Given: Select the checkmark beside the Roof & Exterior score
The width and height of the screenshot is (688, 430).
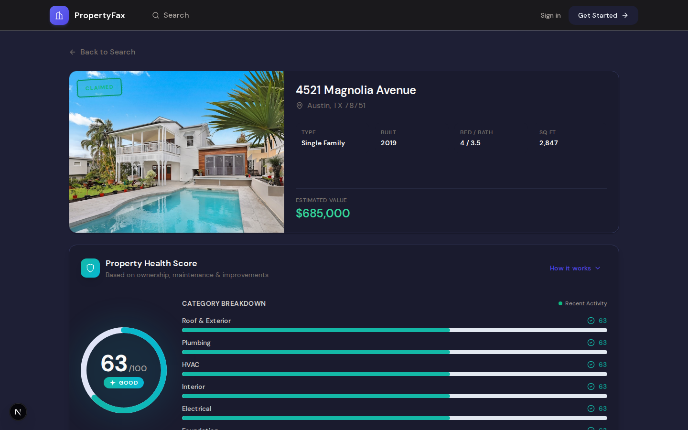Looking at the screenshot, I should pos(591,321).
